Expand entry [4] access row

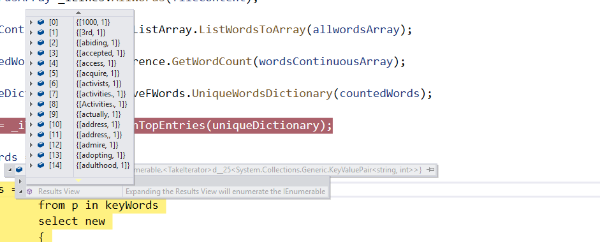[31, 63]
